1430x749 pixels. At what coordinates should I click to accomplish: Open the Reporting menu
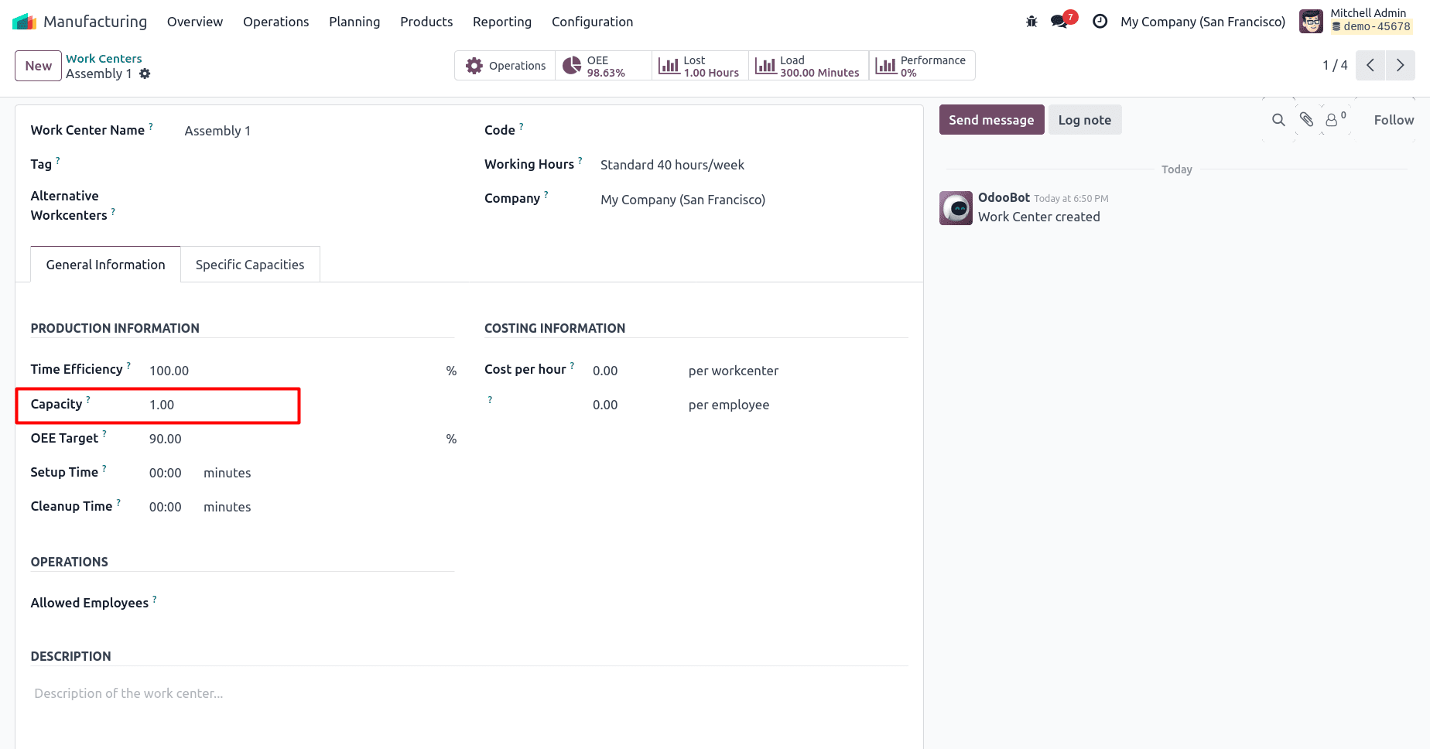tap(501, 22)
